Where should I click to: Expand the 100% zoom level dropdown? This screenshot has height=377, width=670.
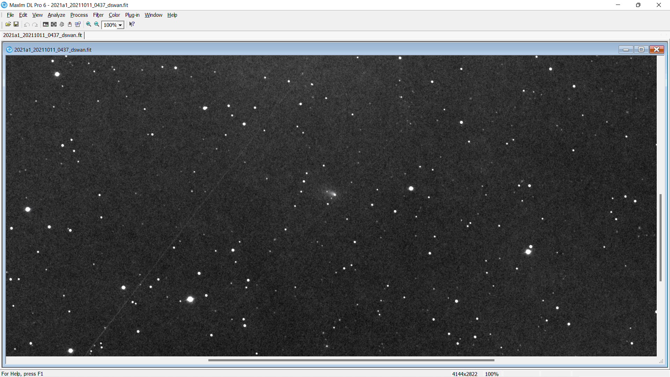120,25
